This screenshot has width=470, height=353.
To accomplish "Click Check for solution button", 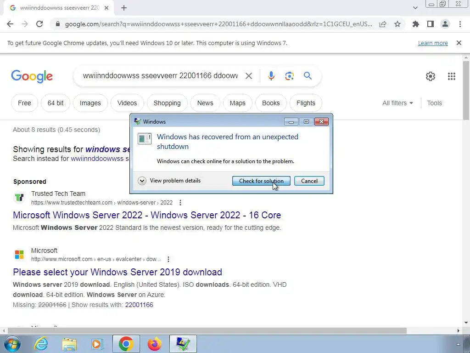I will tap(261, 181).
